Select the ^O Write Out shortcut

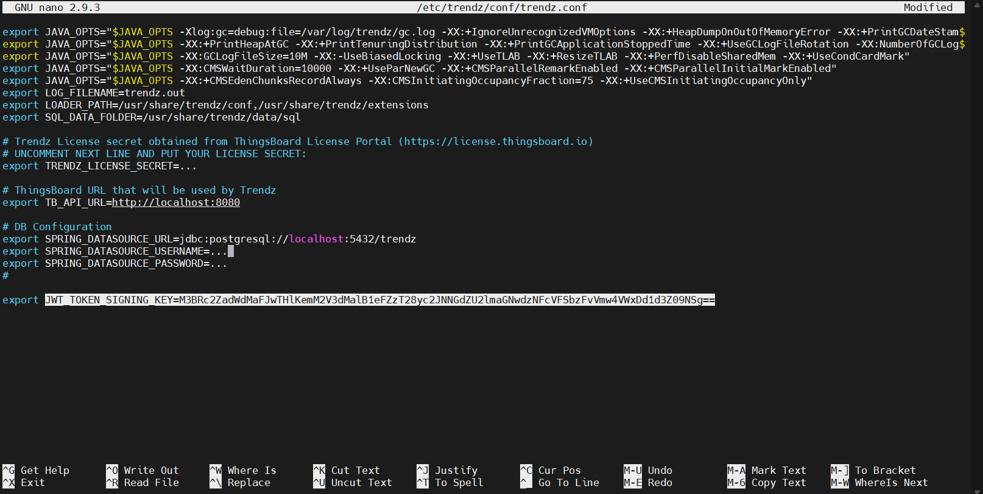tap(143, 470)
